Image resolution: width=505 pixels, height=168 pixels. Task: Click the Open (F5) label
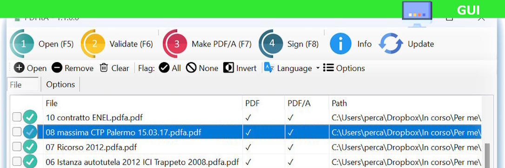click(56, 44)
